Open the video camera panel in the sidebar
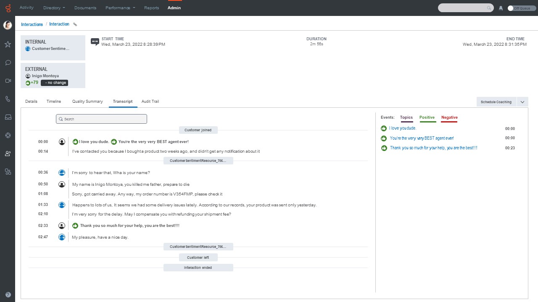 (8, 81)
